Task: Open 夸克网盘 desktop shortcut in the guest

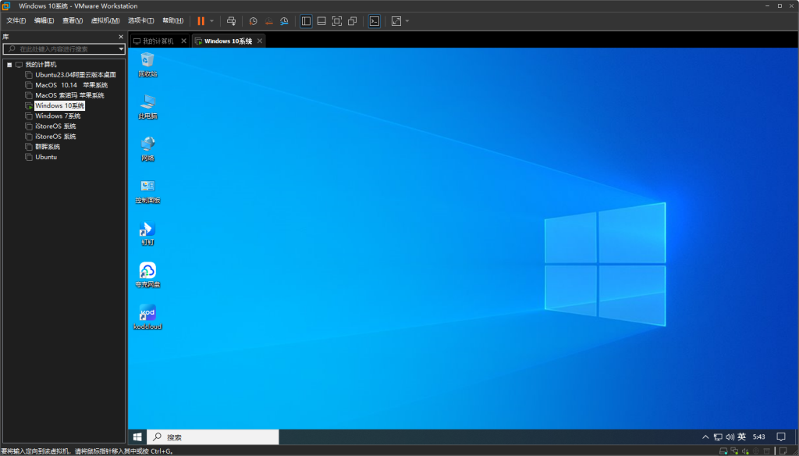Action: [147, 274]
